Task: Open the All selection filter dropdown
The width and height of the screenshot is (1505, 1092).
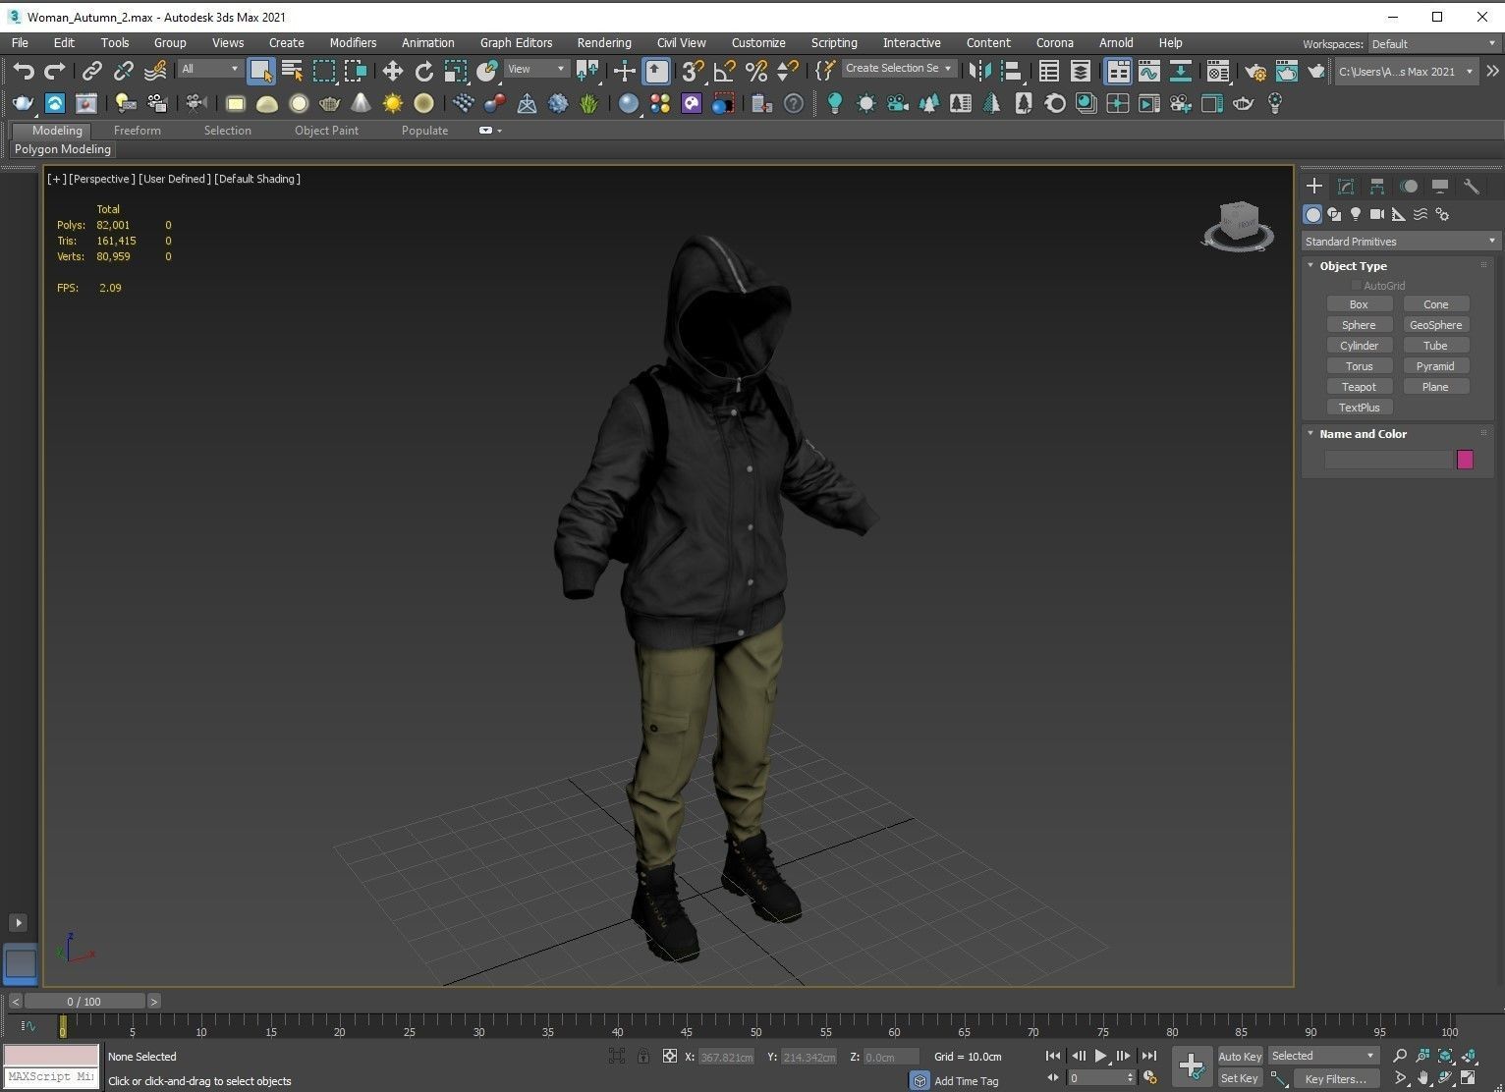Action: [210, 69]
